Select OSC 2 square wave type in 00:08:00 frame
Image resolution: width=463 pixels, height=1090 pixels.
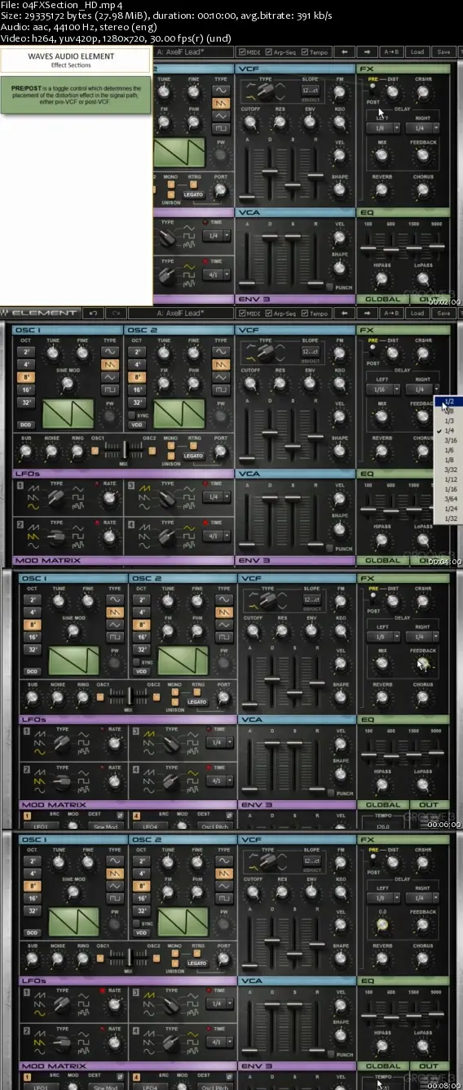223,898
